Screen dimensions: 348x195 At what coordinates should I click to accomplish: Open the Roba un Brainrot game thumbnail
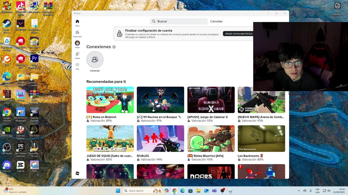pyautogui.click(x=110, y=100)
